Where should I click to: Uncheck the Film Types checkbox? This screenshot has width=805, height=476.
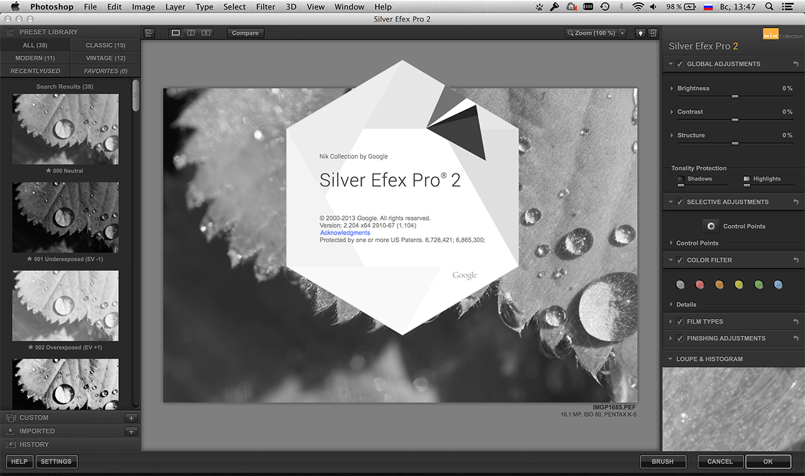[x=680, y=322]
